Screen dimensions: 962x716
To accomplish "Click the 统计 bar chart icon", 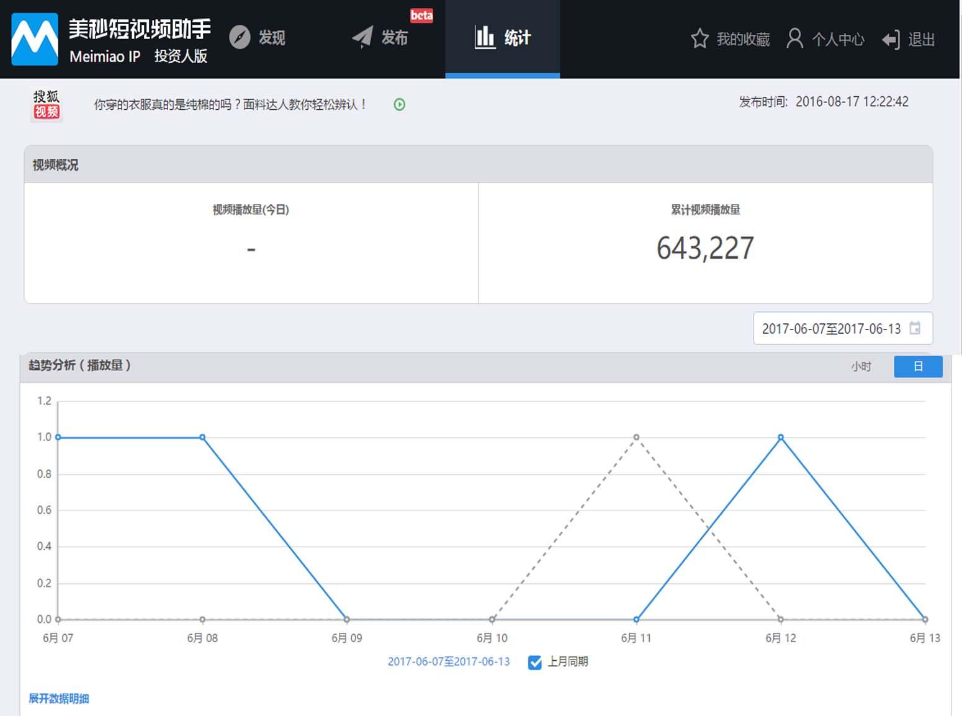I will (x=485, y=37).
